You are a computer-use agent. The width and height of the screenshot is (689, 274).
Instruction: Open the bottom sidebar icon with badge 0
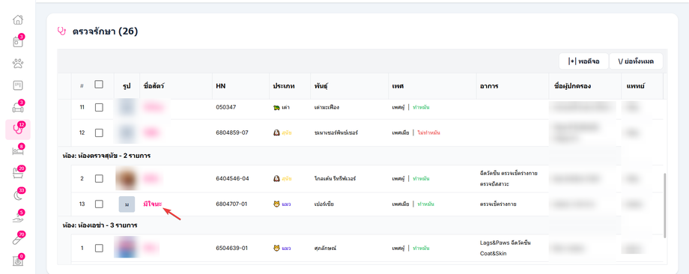17,261
